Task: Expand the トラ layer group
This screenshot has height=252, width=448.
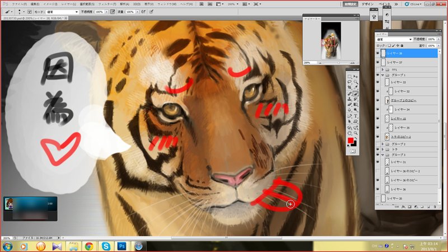Action: coord(382,149)
